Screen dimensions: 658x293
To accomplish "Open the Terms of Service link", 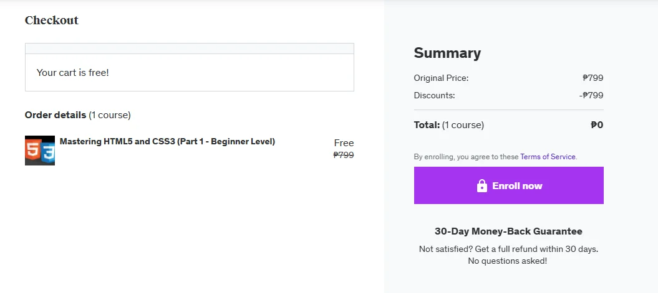I will [548, 157].
